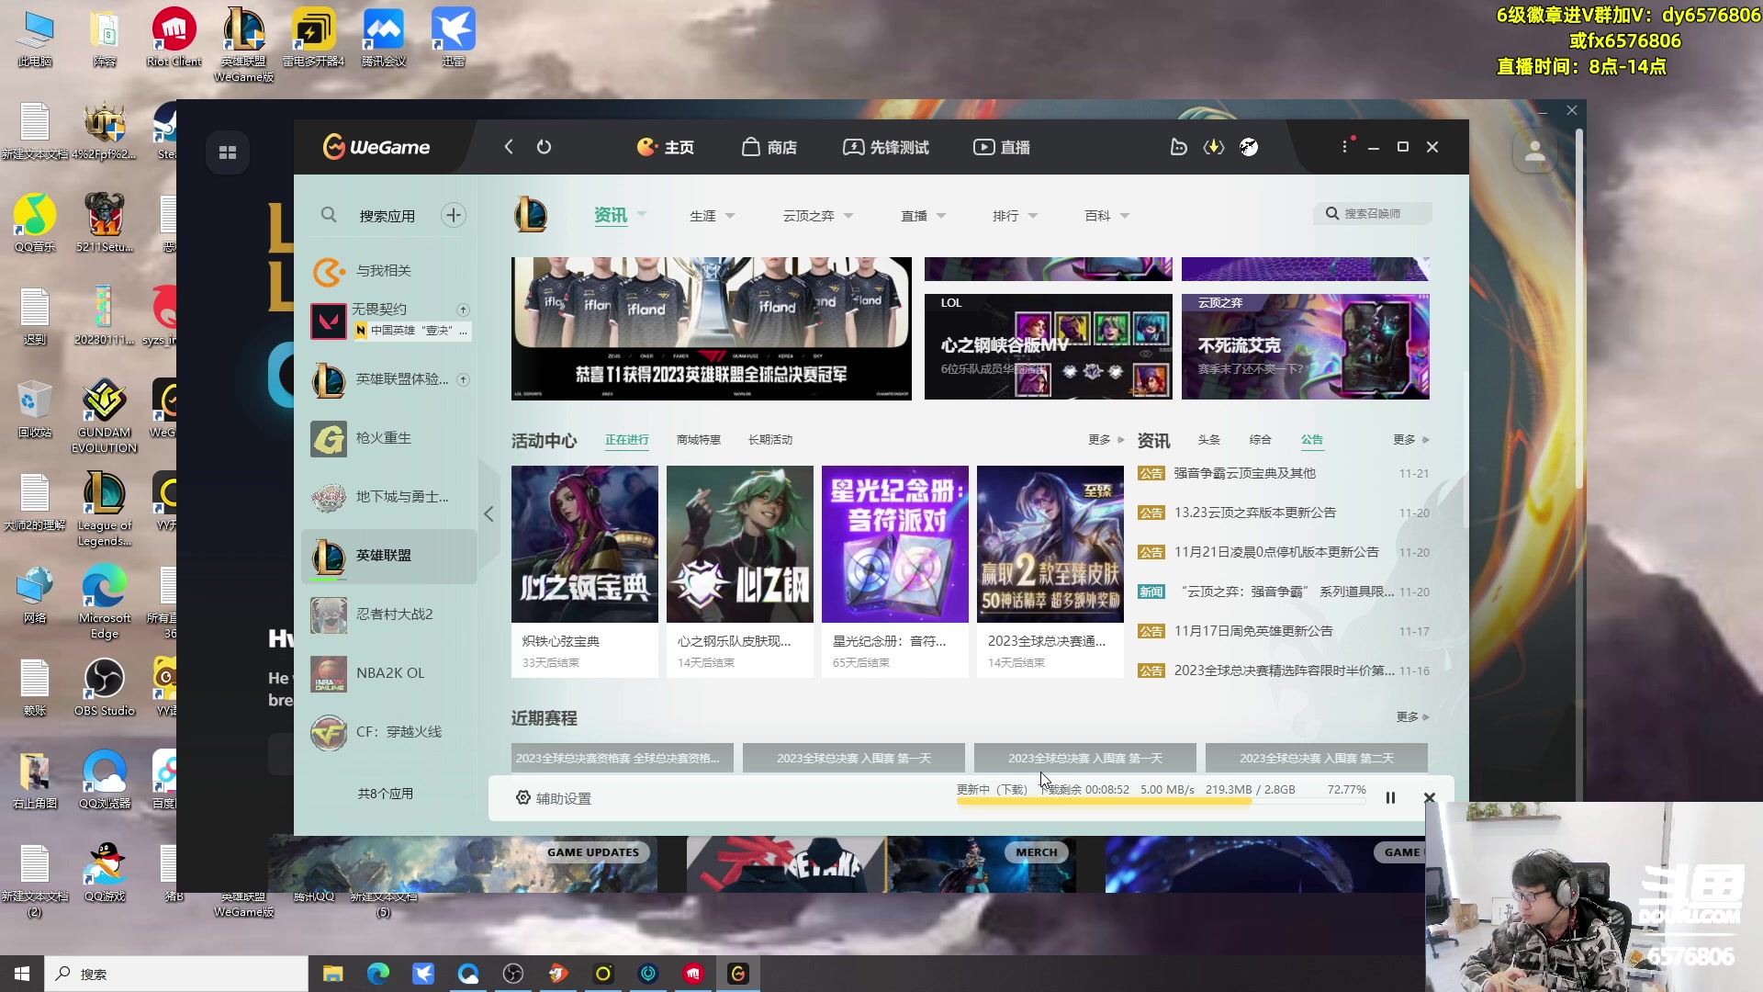Image resolution: width=1763 pixels, height=992 pixels.
Task: Switch to 公告 news tab
Action: point(1312,440)
